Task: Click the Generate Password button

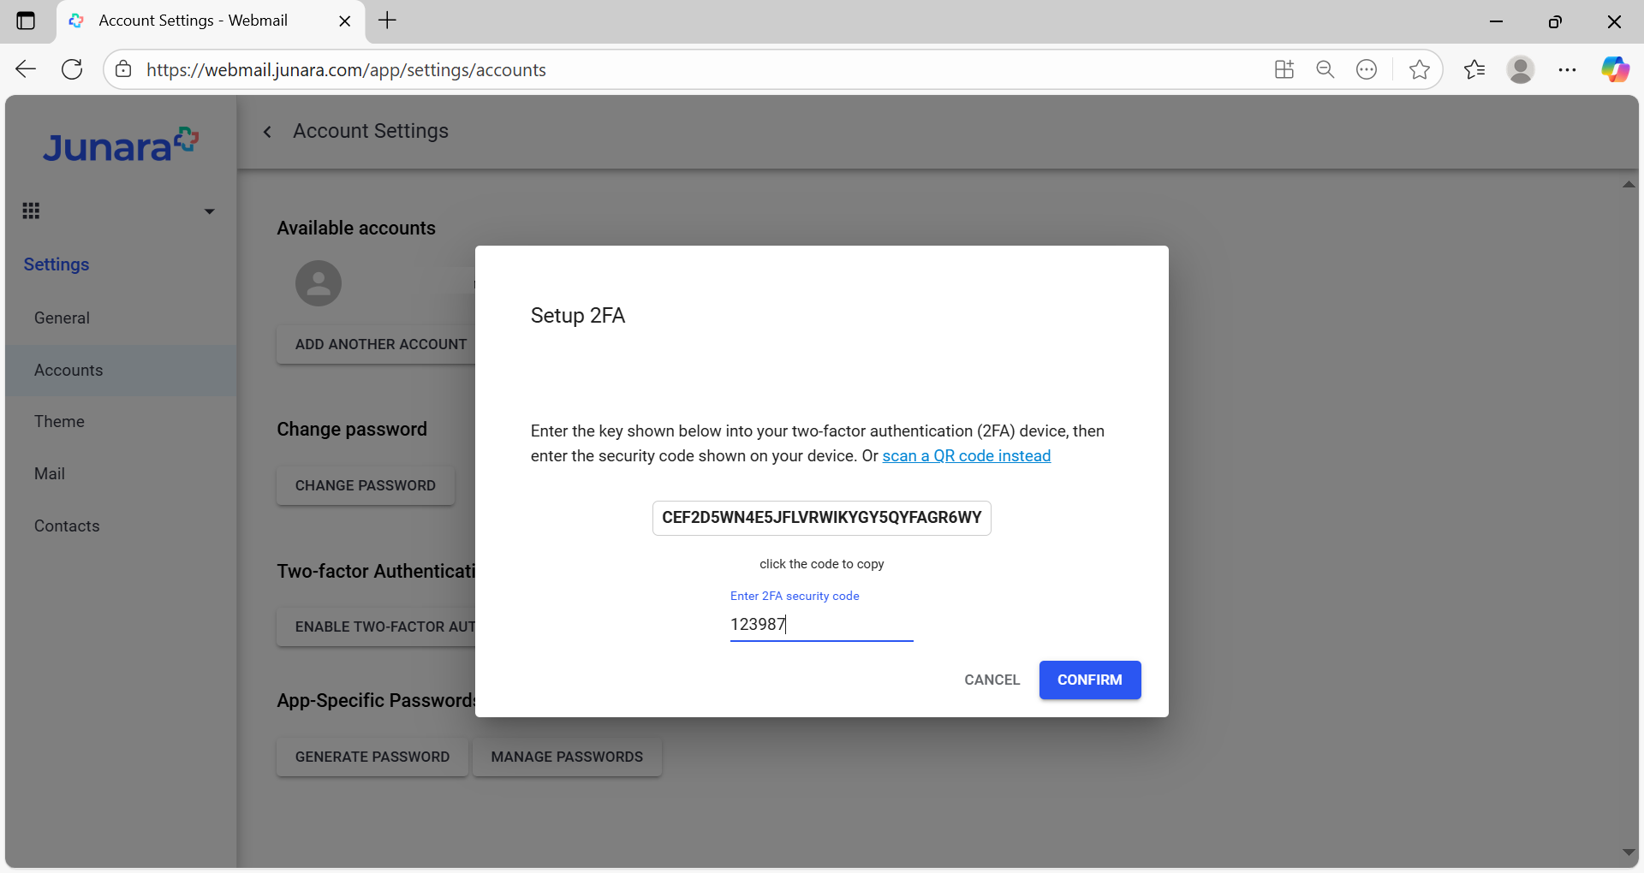Action: pyautogui.click(x=372, y=757)
